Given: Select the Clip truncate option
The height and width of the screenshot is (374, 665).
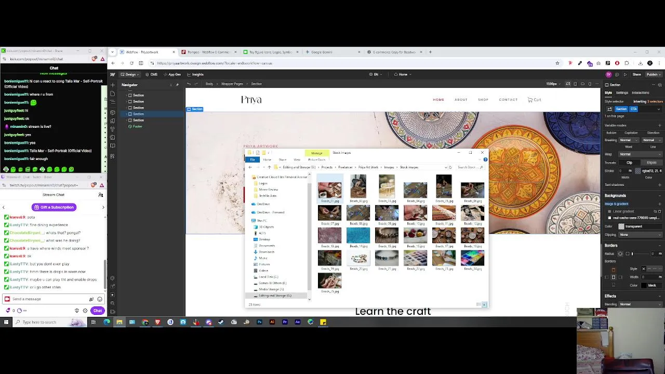Looking at the screenshot, I should pyautogui.click(x=629, y=163).
